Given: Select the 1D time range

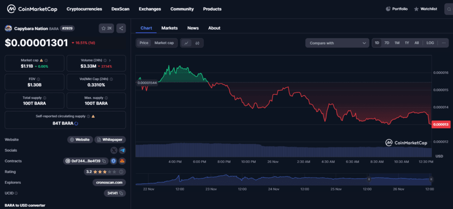Looking at the screenshot, I should tap(377, 43).
